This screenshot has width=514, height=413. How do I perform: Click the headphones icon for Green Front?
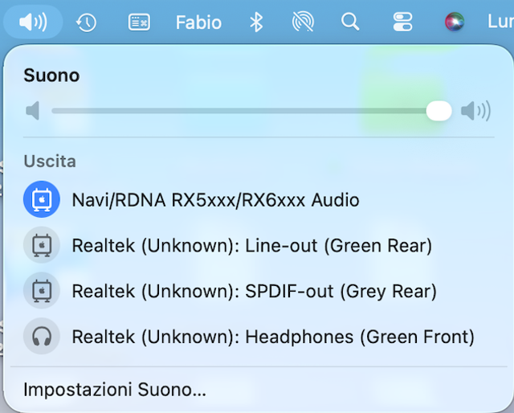(42, 336)
